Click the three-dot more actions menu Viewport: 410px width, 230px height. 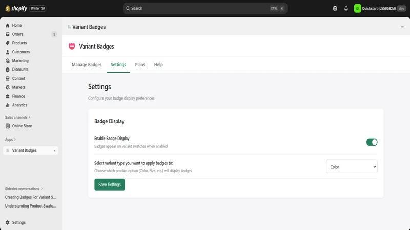pos(402,27)
